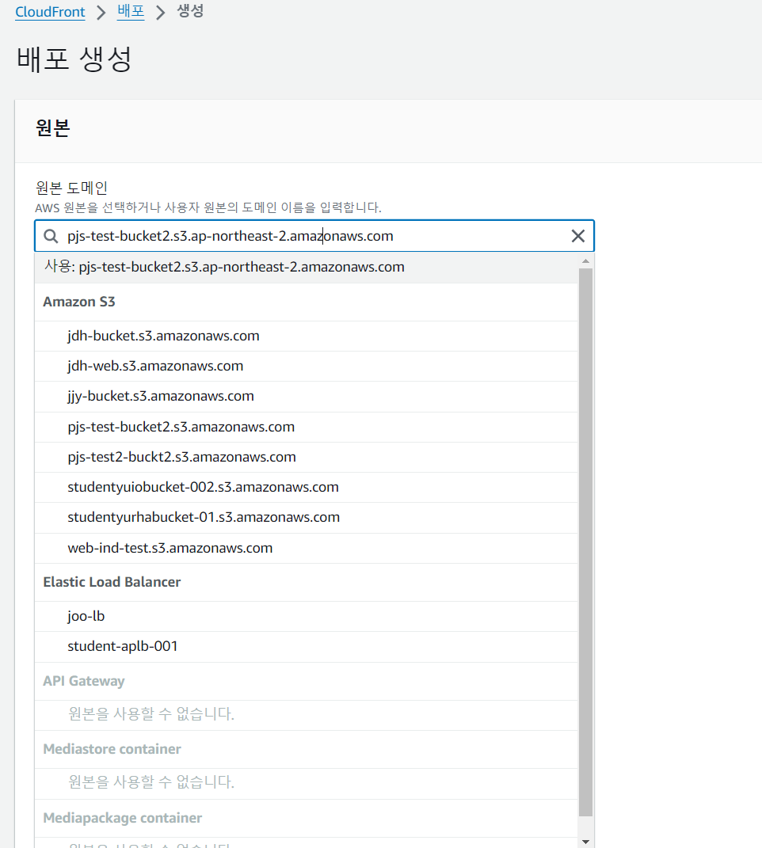Select jdh-web.s3.amazonaws.com origin
This screenshot has height=848, width=762.
click(307, 366)
